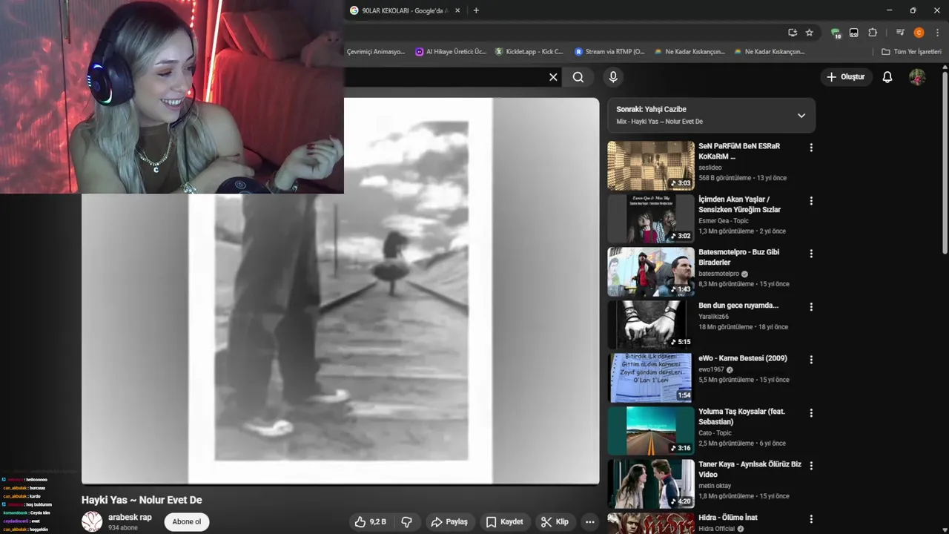Open Ben dun gece ruyamda thumbnail

click(651, 325)
